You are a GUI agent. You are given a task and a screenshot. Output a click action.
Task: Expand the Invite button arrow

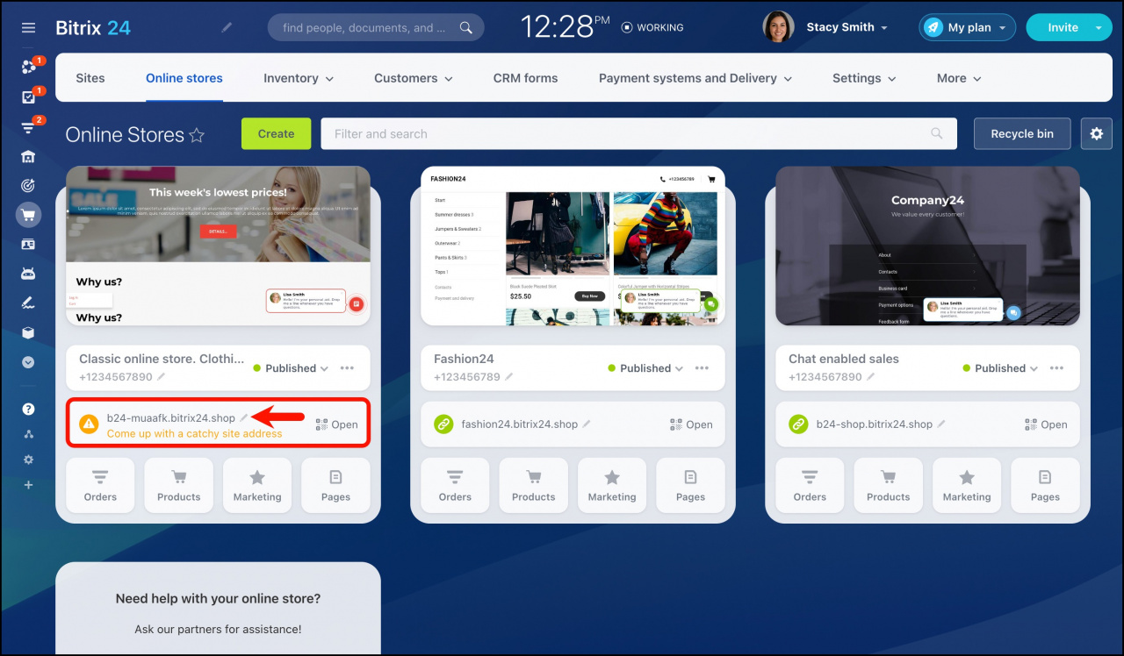click(1099, 27)
